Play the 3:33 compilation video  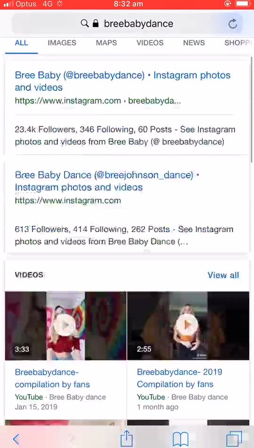click(65, 325)
